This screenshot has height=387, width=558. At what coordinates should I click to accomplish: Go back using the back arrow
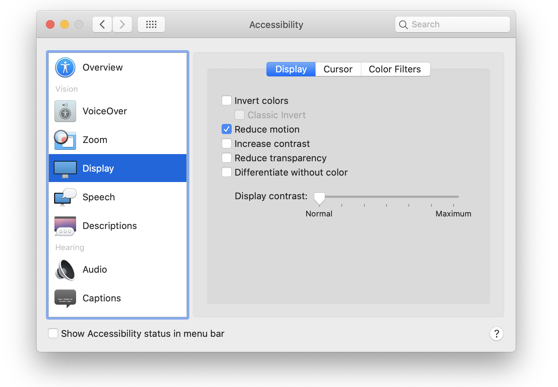click(102, 24)
